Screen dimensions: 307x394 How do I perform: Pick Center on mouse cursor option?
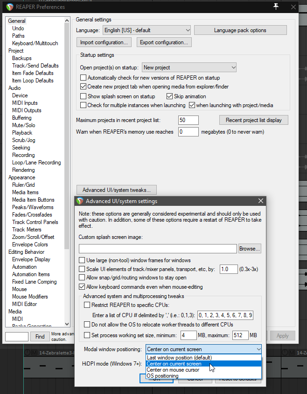tap(203, 370)
